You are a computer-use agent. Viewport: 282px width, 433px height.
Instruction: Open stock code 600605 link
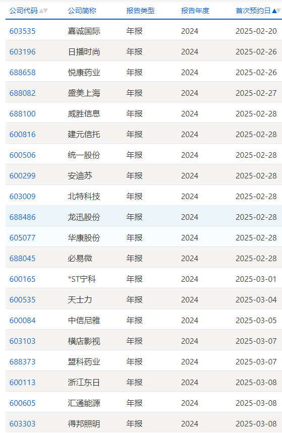coord(22,403)
